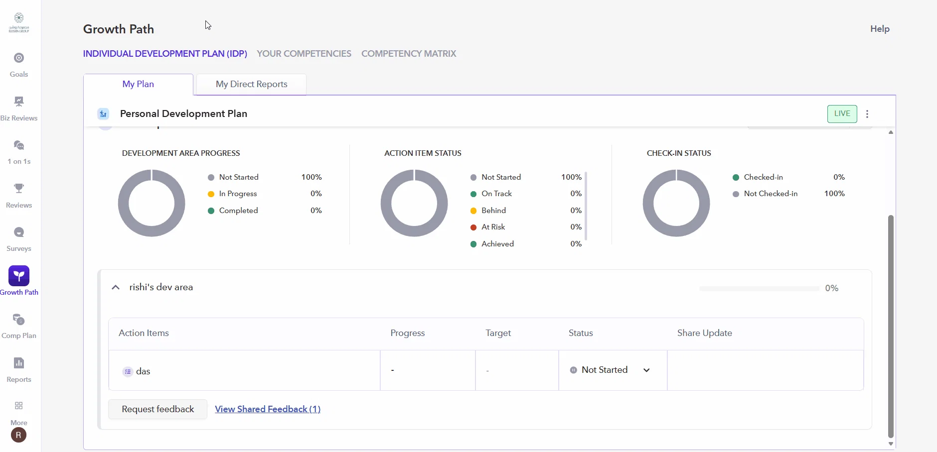Open More apps grid icon
Screen dimensions: 937x452
(x=19, y=406)
